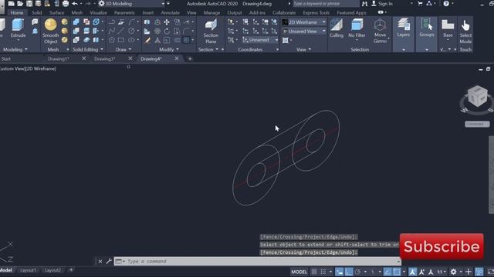
Task: Click the Save icon in quick access toolbar
Action: tap(29, 4)
